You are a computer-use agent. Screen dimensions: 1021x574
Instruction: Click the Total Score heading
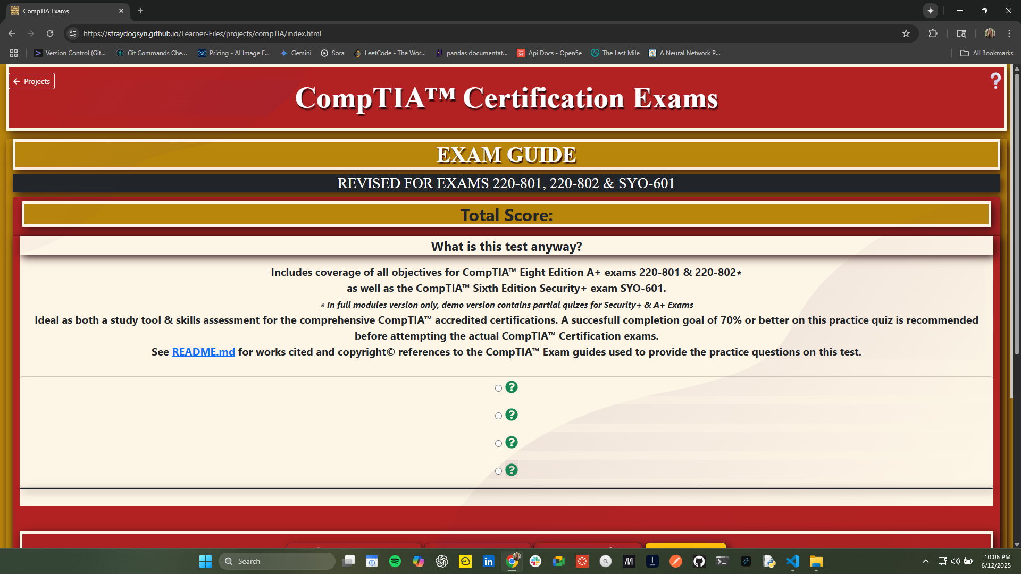click(506, 215)
